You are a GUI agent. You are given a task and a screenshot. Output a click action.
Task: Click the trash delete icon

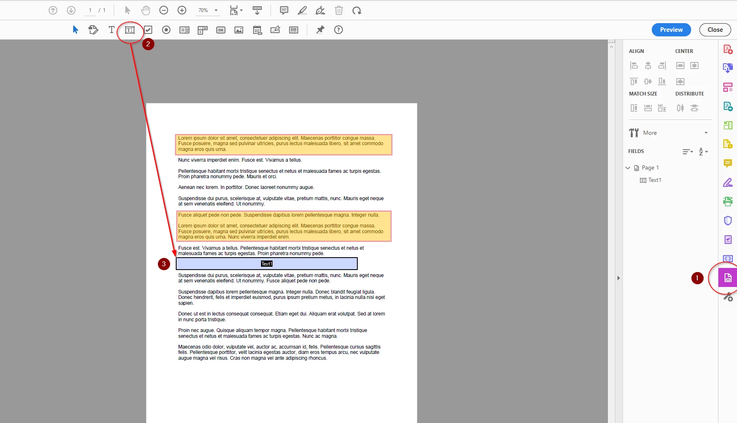pos(339,10)
